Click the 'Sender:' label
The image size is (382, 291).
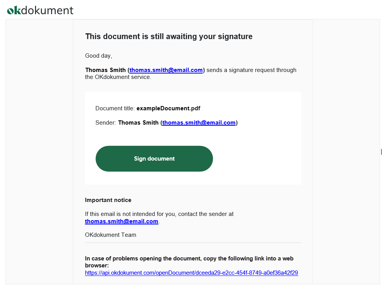click(105, 123)
